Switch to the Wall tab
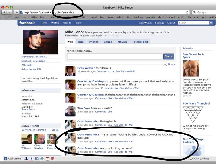This screenshot has height=164, width=216. pyautogui.click(x=70, y=42)
